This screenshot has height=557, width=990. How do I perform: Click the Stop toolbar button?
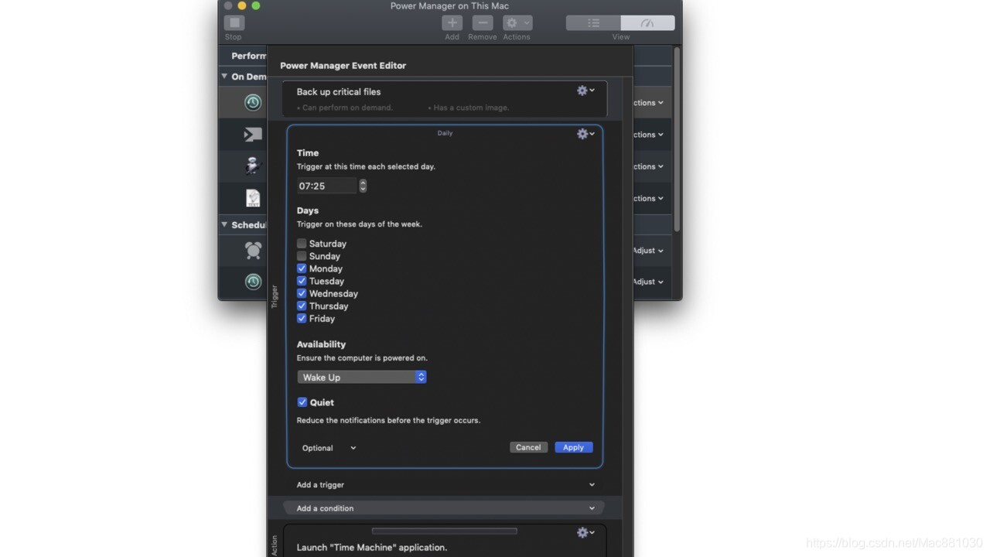pos(234,23)
